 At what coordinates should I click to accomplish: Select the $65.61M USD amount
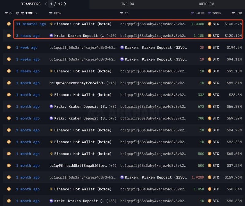click(x=234, y=154)
